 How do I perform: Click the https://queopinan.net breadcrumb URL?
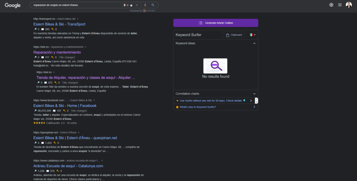46,133
